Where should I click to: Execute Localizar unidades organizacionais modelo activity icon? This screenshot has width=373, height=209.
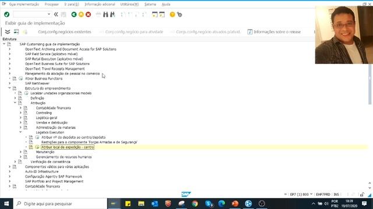[x=26, y=93]
